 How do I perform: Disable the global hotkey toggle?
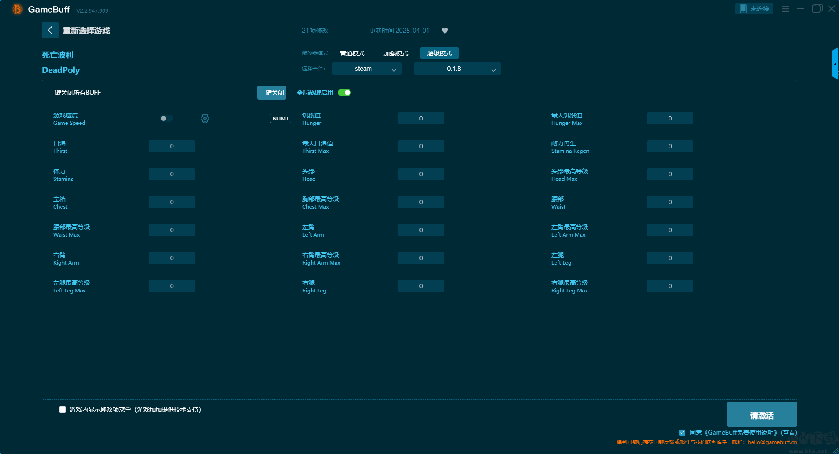pos(344,93)
